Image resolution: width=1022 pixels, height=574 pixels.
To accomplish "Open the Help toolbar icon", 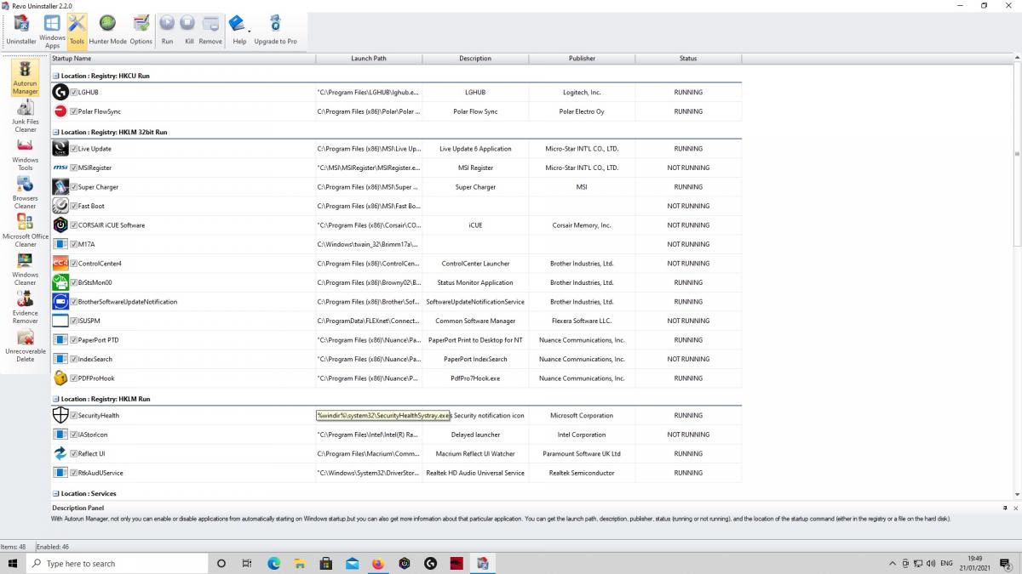I will point(238,30).
